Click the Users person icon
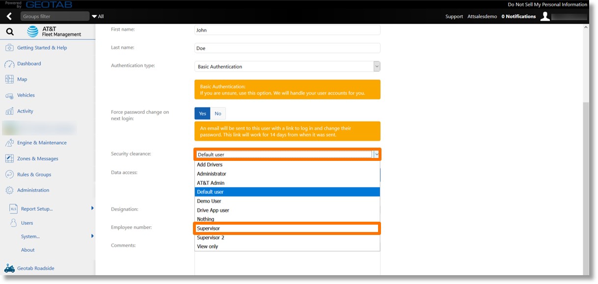598x284 pixels. tap(14, 223)
